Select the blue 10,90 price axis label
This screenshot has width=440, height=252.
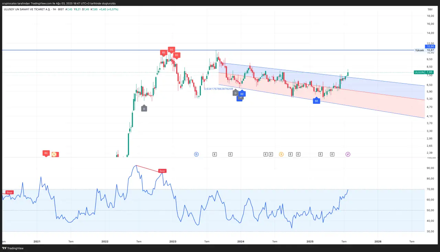pyautogui.click(x=430, y=46)
